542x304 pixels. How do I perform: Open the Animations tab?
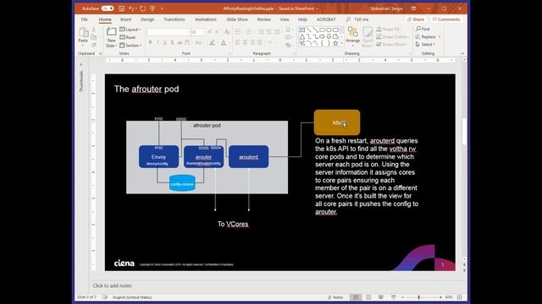(x=206, y=19)
